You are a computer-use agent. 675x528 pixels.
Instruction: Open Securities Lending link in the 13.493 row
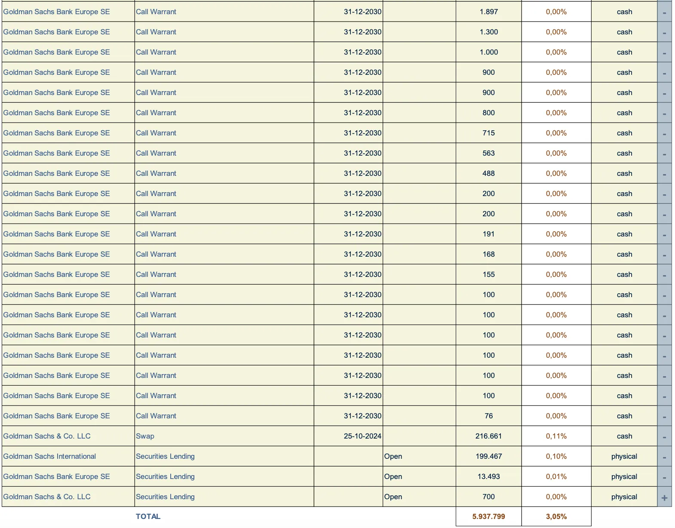165,476
